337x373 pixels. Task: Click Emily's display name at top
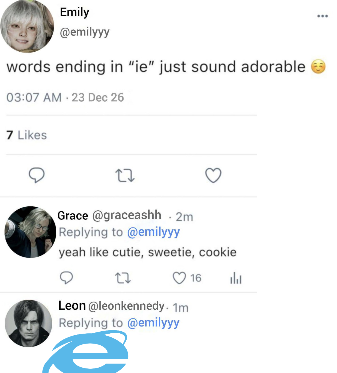[x=75, y=12]
